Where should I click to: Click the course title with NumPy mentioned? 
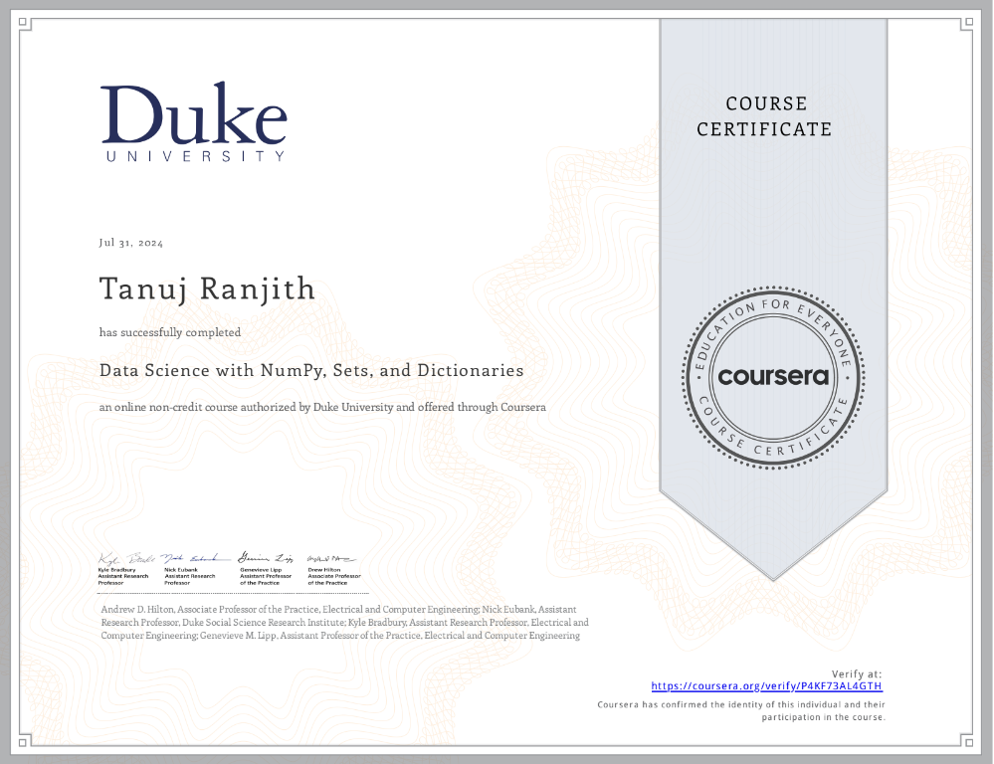click(311, 369)
